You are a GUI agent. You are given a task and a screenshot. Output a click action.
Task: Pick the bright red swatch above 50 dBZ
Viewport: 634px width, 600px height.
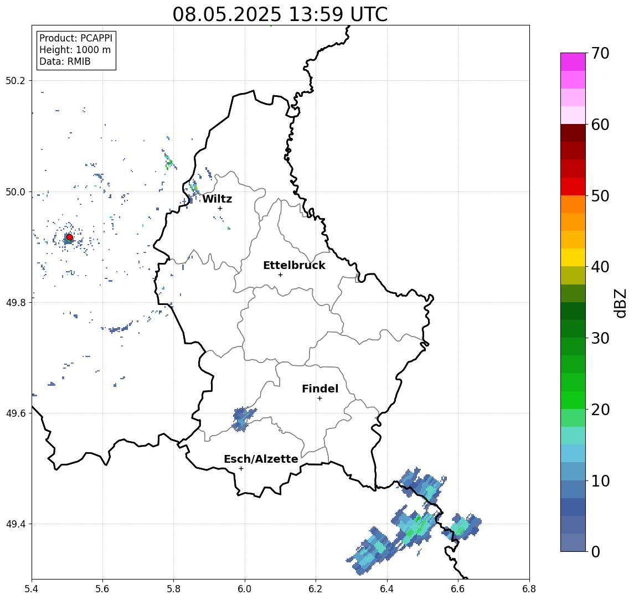coord(573,187)
